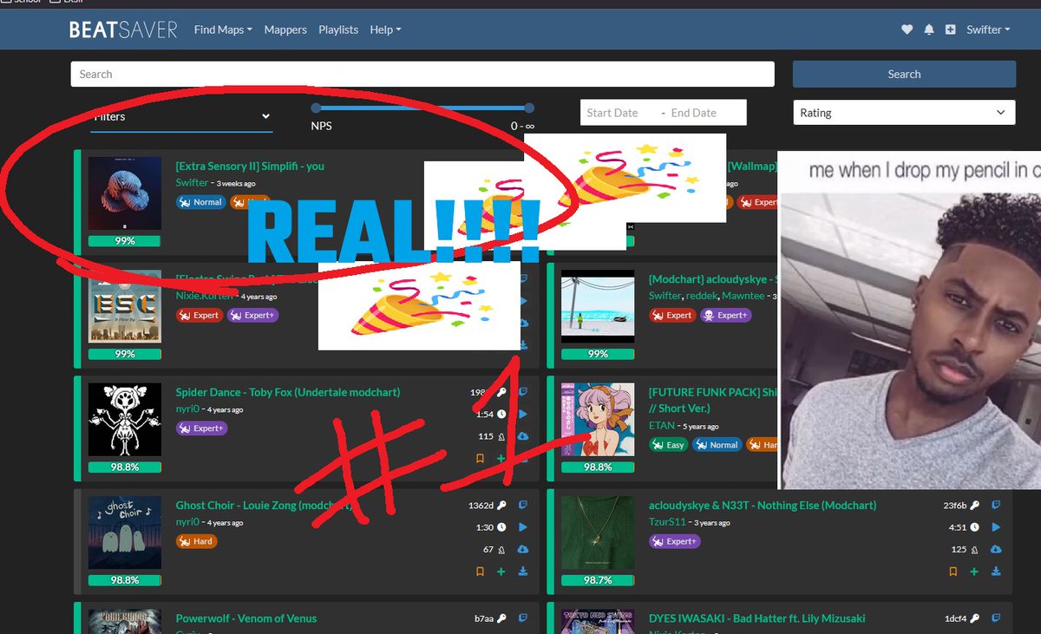Play preview of Ghost Choir map
This screenshot has height=634, width=1041.
coord(523,527)
